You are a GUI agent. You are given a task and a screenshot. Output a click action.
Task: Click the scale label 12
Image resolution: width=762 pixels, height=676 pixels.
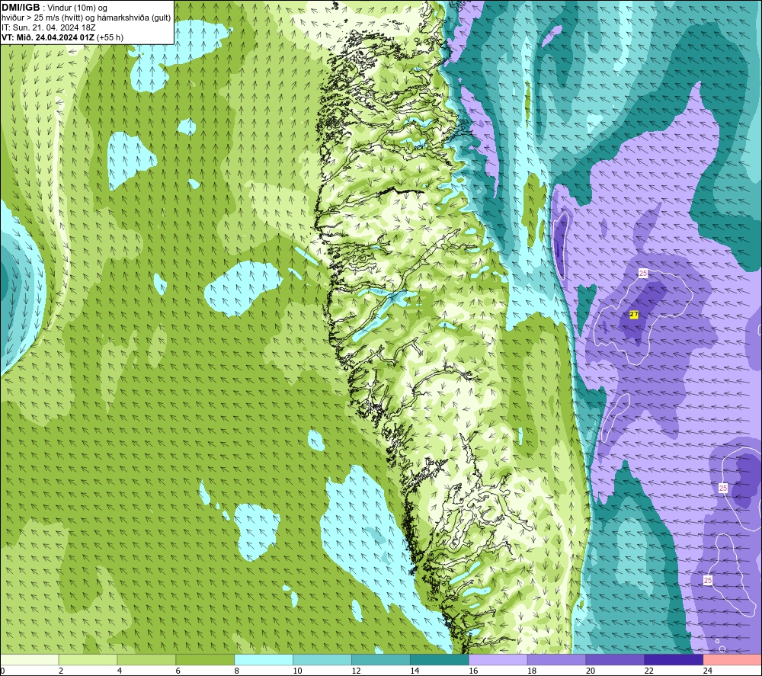coord(356,671)
